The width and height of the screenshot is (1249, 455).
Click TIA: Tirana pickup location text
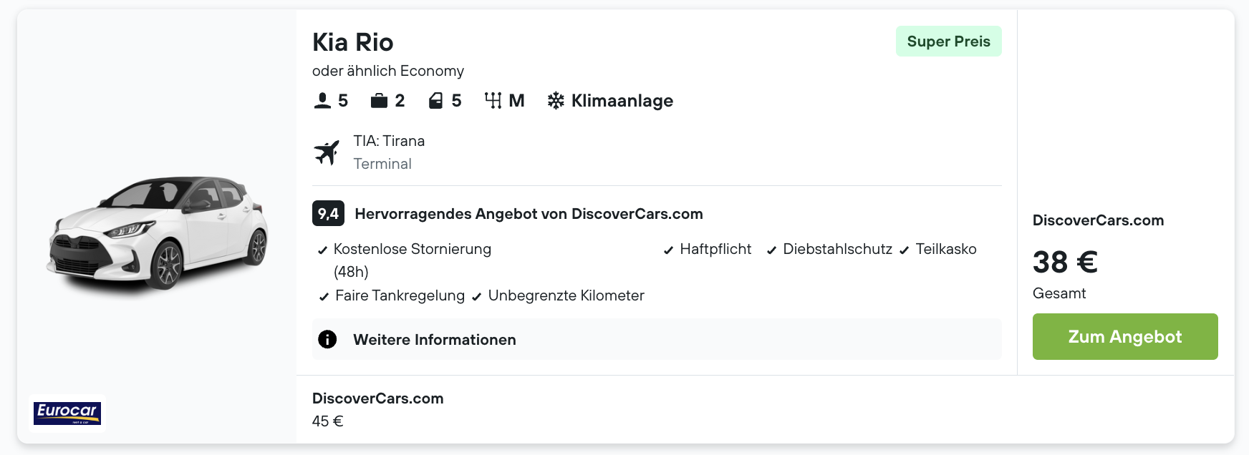pyautogui.click(x=389, y=141)
